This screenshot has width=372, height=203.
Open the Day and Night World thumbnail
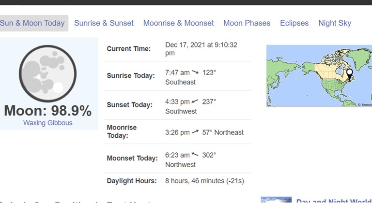tap(276, 200)
